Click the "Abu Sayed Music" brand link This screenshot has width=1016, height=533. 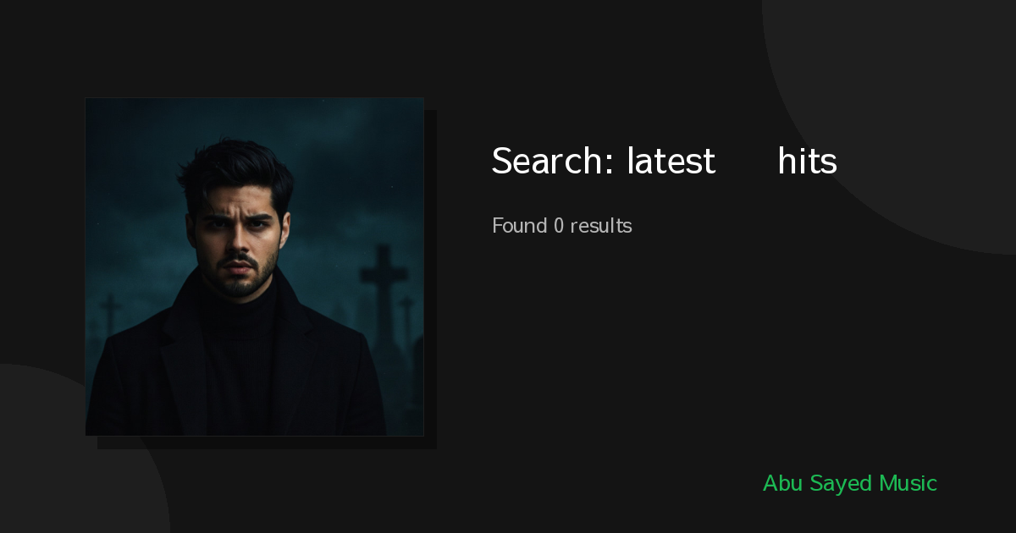(x=849, y=484)
